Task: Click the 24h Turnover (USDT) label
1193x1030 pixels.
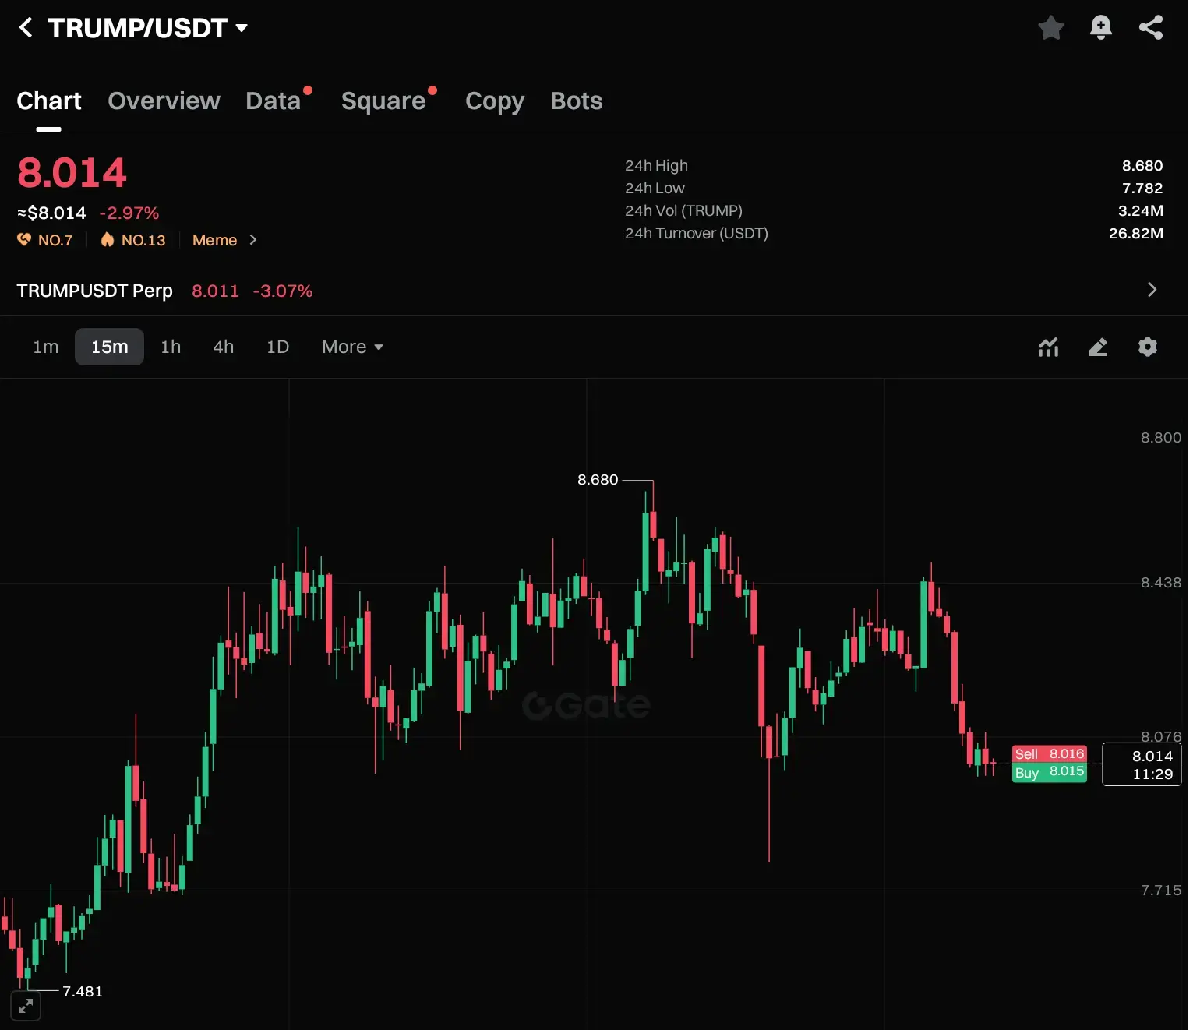Action: click(697, 234)
